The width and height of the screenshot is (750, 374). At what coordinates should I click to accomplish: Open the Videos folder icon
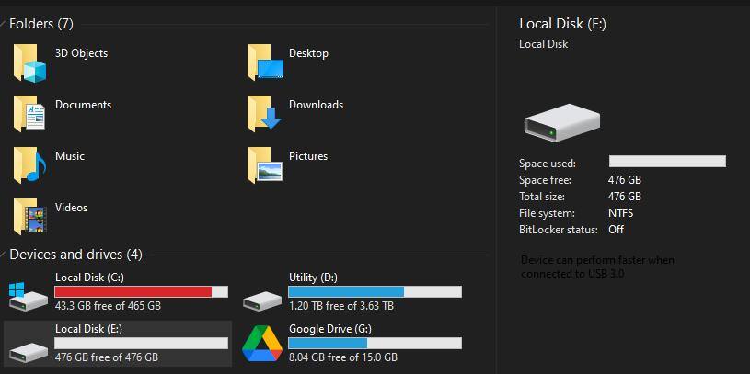29,217
